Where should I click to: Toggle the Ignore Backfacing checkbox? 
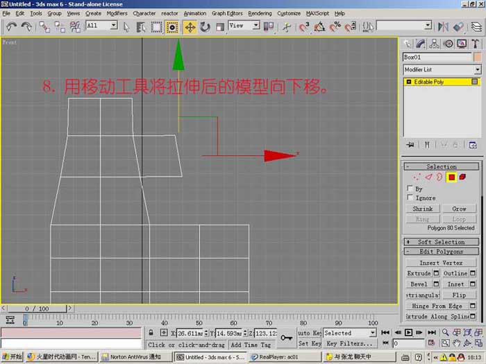pos(410,197)
